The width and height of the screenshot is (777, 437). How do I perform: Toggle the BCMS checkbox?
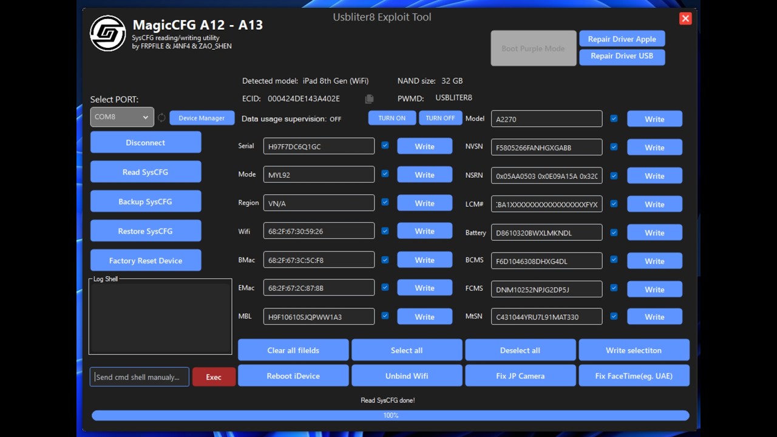click(614, 260)
